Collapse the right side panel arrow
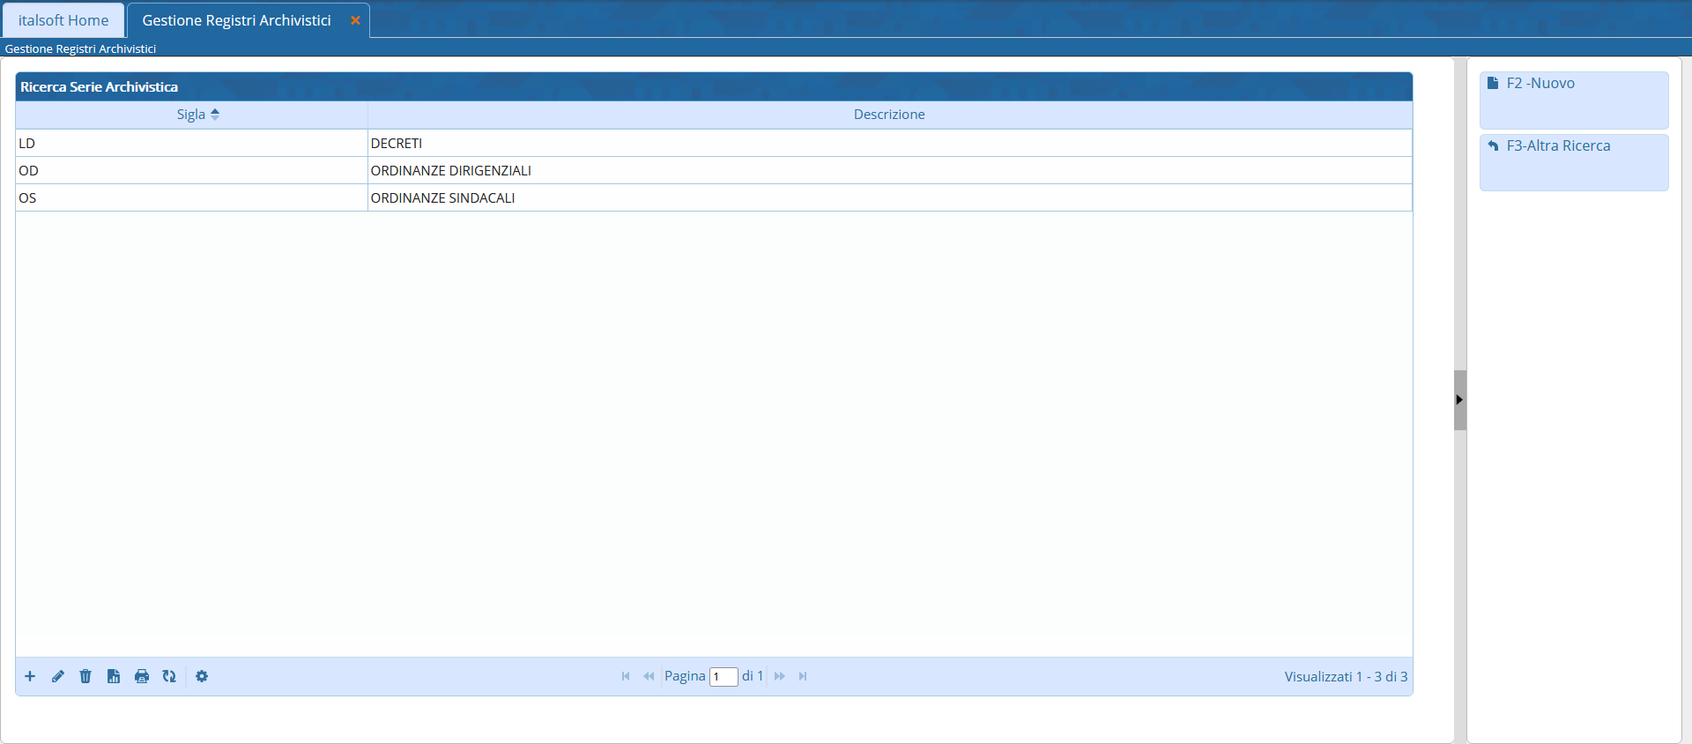This screenshot has width=1692, height=744. 1459,400
